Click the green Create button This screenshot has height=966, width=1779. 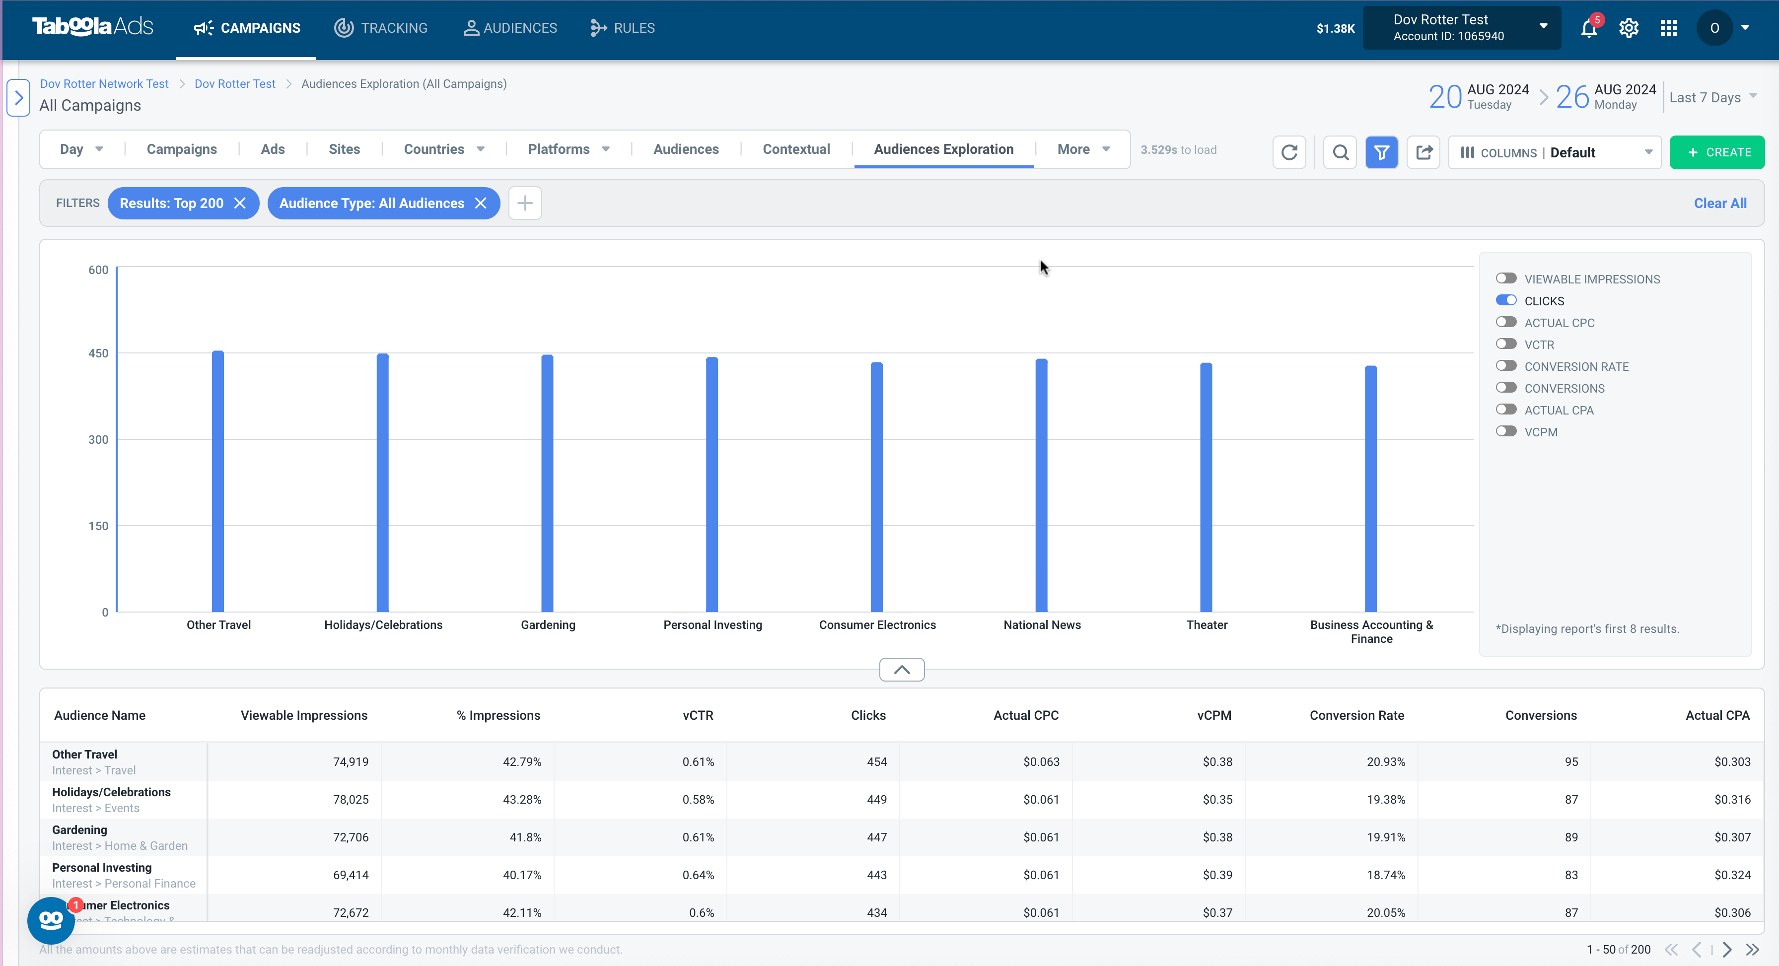click(1717, 152)
